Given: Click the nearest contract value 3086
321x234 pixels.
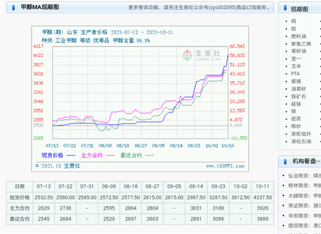Looking at the screenshot, I should click(218, 219).
